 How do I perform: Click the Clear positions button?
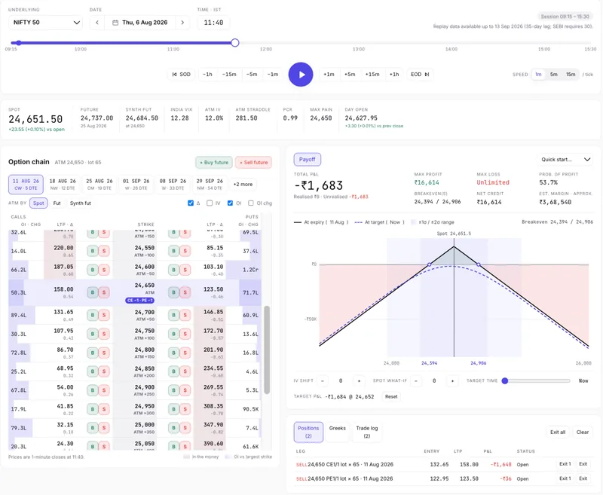(582, 432)
